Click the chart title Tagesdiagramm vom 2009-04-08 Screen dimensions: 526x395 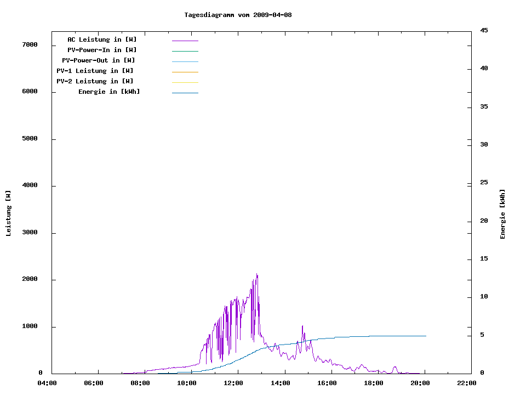click(238, 15)
